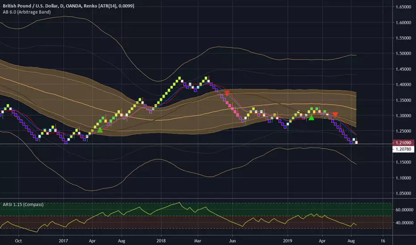The height and width of the screenshot is (245, 416).
Task: Click the yellow ARSI oscillator line peak
Action: (179, 203)
